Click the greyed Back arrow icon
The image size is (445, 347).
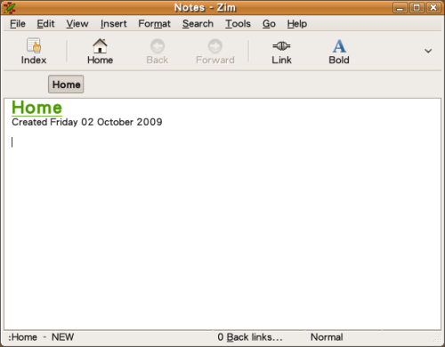pos(158,46)
